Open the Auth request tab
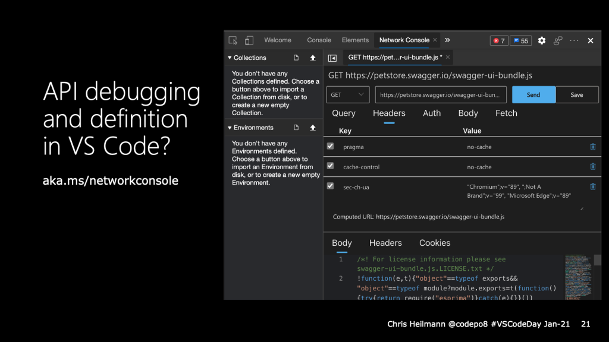Viewport: 609px width, 342px height. pyautogui.click(x=432, y=113)
